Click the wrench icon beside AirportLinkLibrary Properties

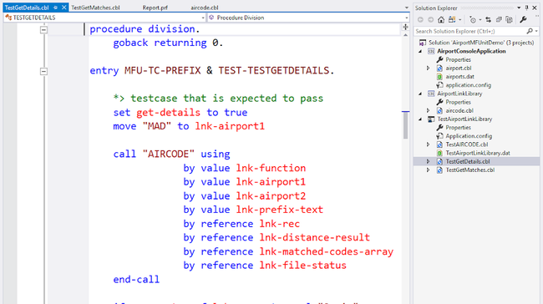click(x=439, y=102)
